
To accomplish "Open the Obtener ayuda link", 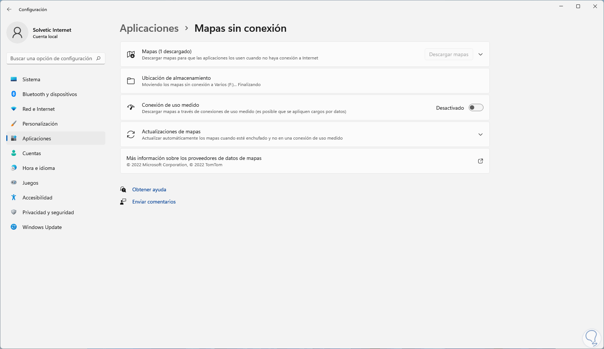I will (149, 189).
